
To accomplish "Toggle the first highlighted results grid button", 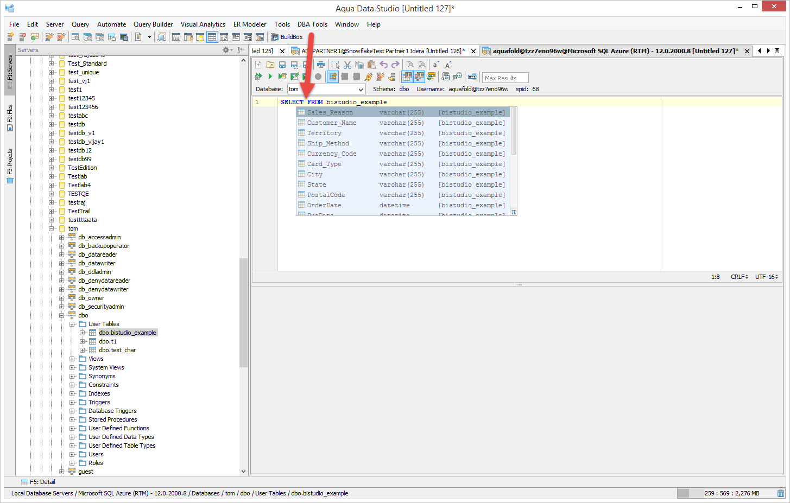I will coord(407,77).
